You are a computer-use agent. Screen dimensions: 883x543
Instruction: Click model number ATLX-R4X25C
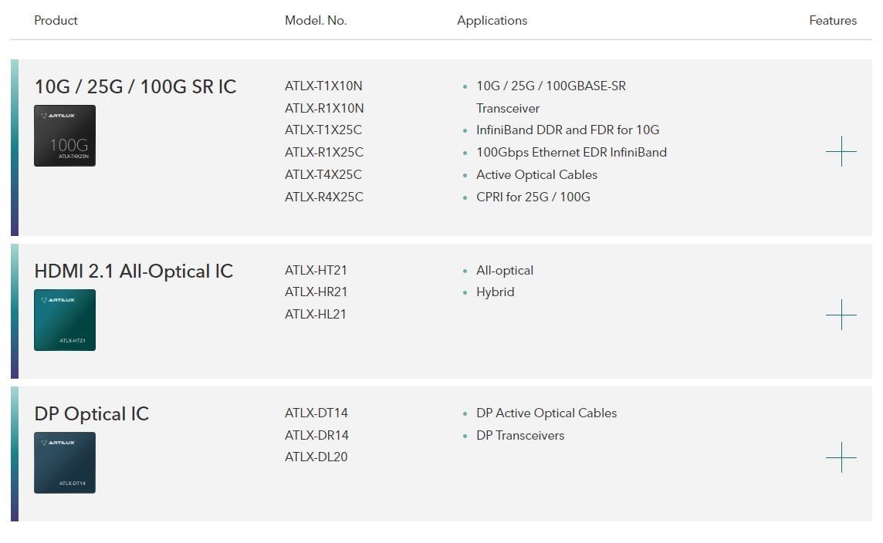coord(324,197)
